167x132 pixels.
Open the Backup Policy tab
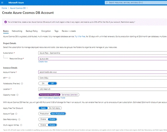[32, 31]
